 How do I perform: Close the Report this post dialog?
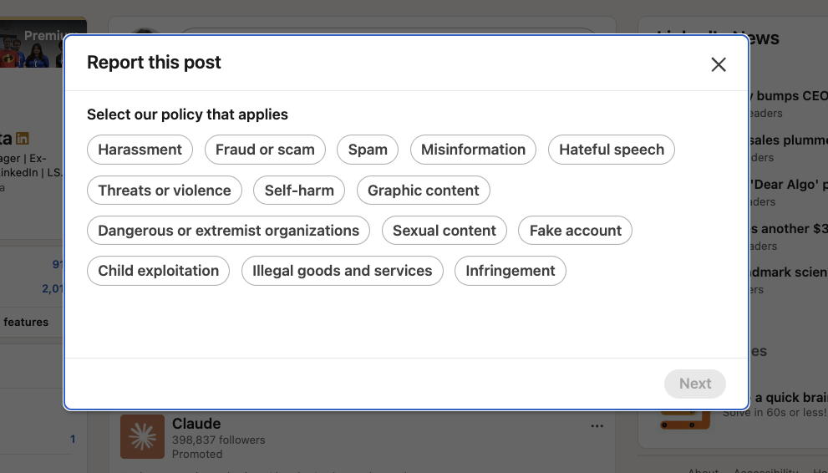pos(719,64)
